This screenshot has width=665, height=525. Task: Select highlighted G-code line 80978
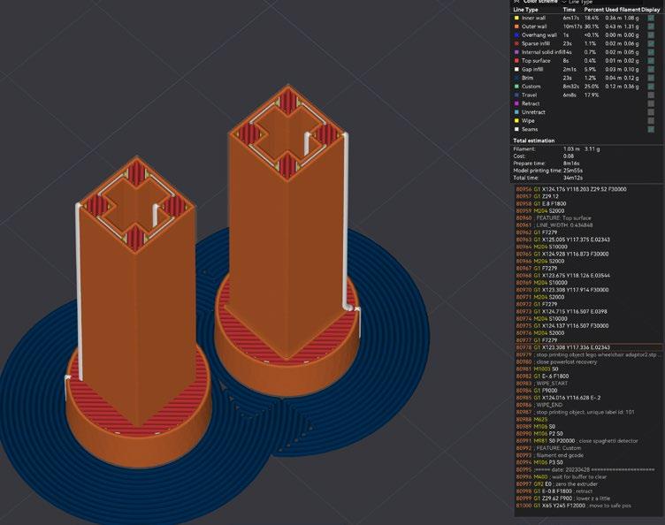point(588,347)
